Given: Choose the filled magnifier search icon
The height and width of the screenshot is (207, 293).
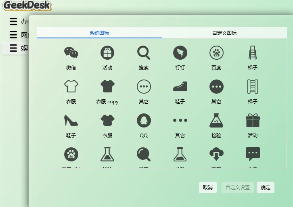Looking at the screenshot, I should tap(144, 154).
